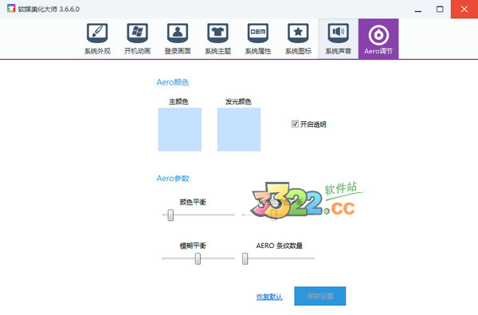
Task: Open the 开机动画 boot animation section
Action: (138, 39)
